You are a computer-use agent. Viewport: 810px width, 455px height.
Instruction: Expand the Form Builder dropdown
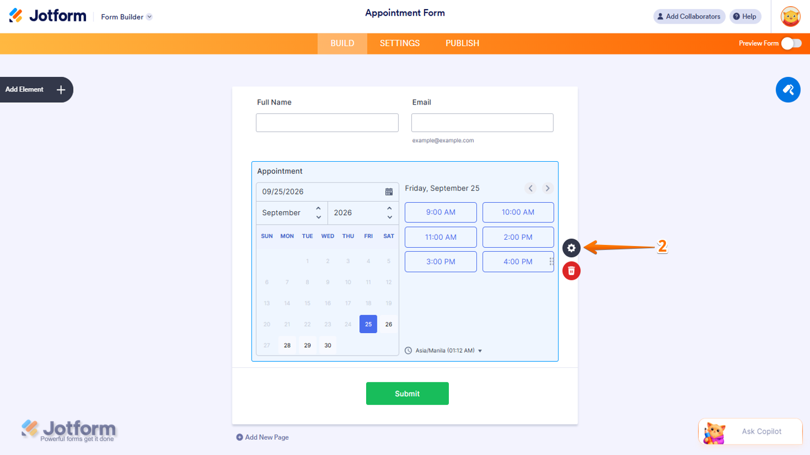tap(127, 17)
